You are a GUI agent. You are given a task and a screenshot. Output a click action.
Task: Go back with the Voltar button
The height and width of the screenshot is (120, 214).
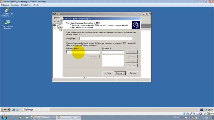[108, 73]
